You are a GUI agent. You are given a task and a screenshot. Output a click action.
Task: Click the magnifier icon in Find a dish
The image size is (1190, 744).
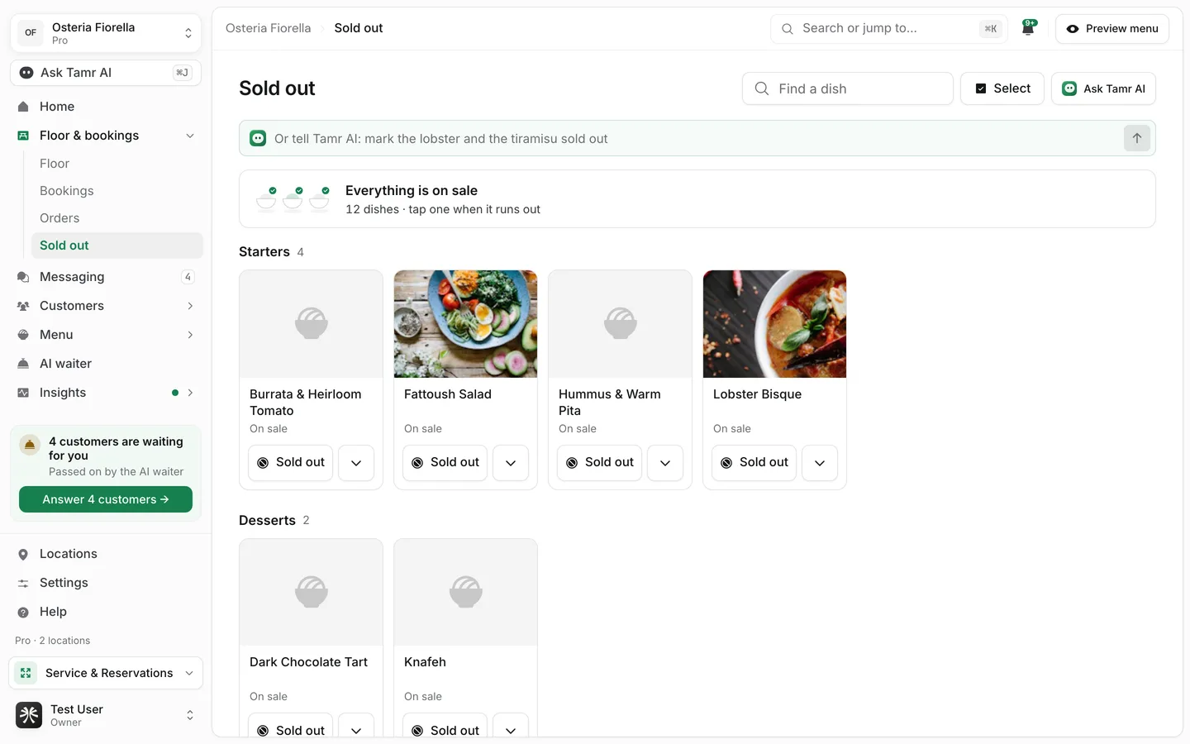[x=762, y=88]
